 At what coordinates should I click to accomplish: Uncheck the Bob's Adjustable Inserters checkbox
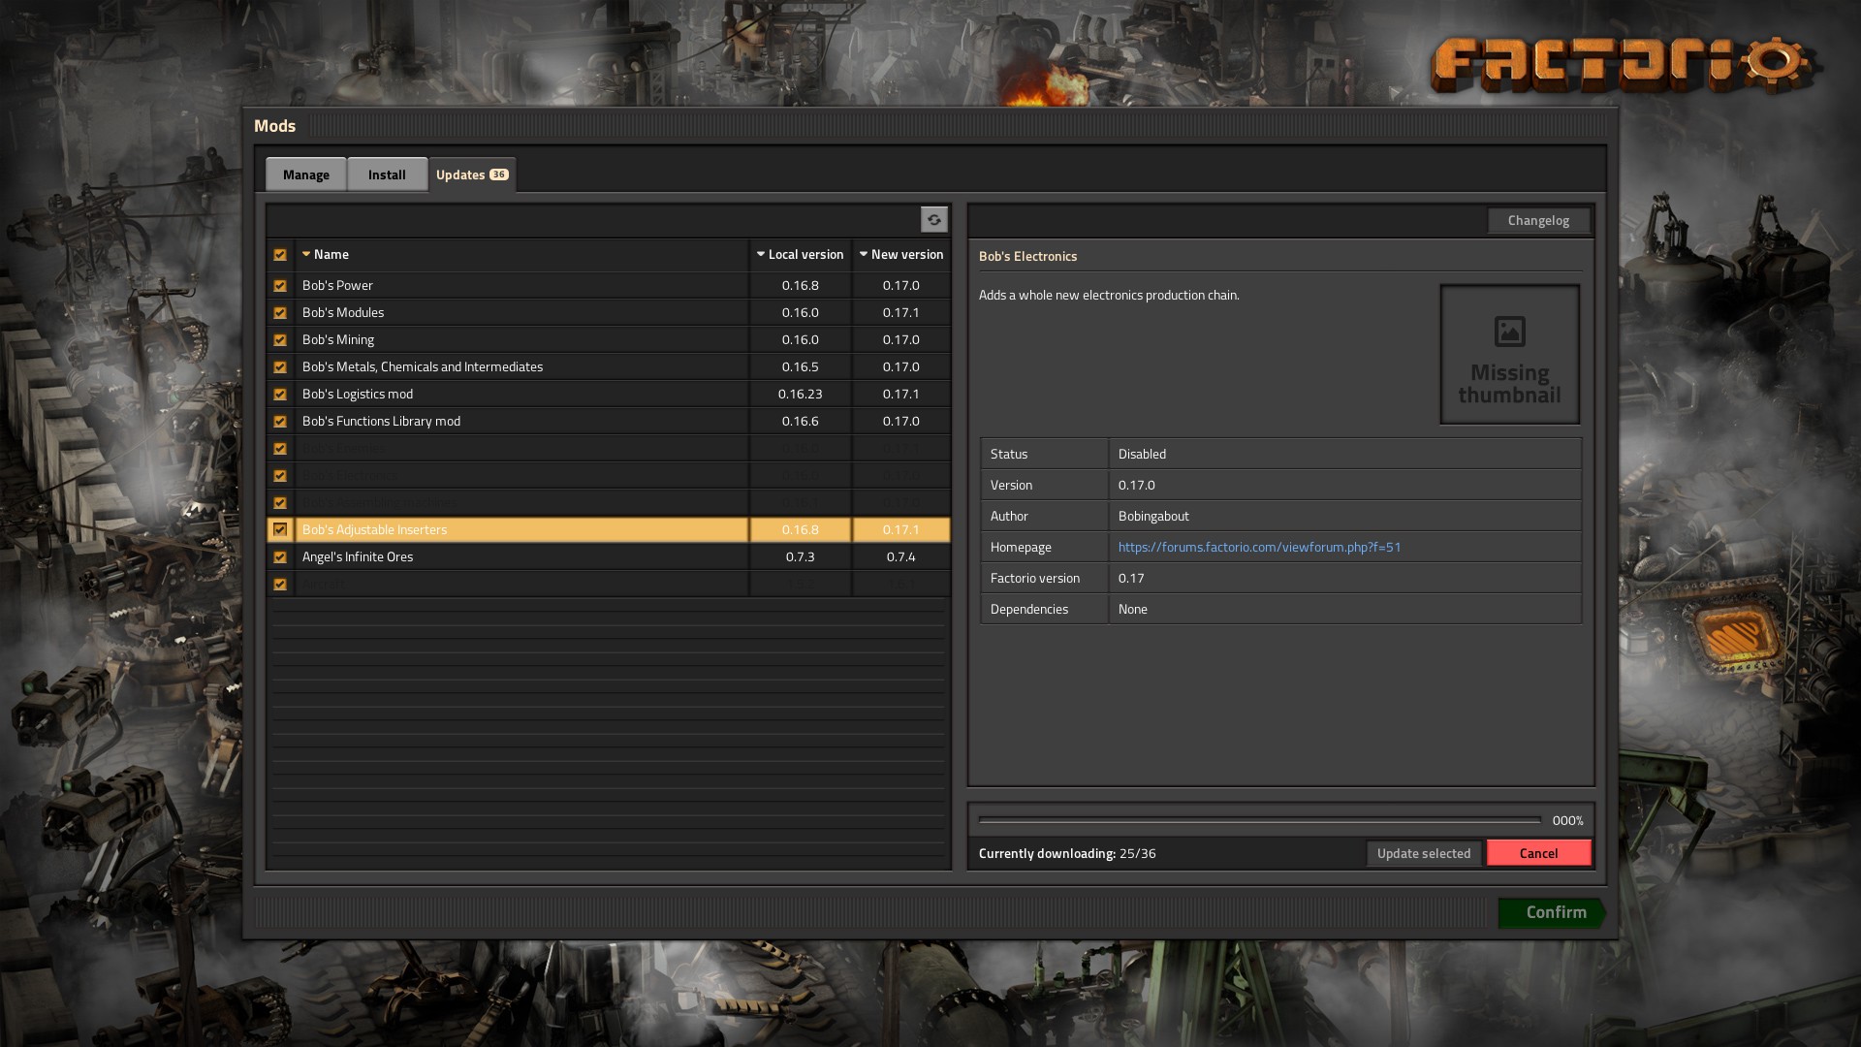point(280,530)
